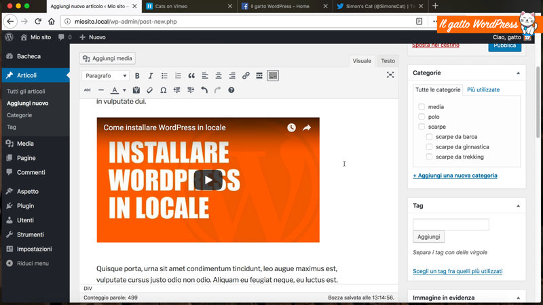Screen dimensions: 543x305
Task: Click the Aggiungi tag button
Action: click(429, 237)
